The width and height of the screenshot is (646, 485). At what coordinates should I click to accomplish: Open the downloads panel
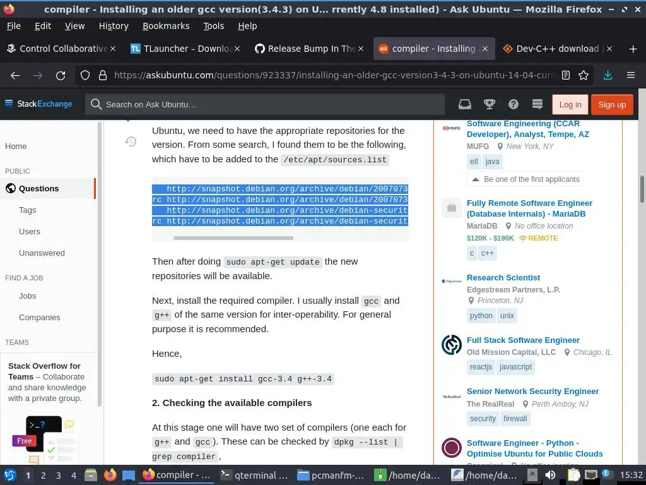tap(608, 75)
